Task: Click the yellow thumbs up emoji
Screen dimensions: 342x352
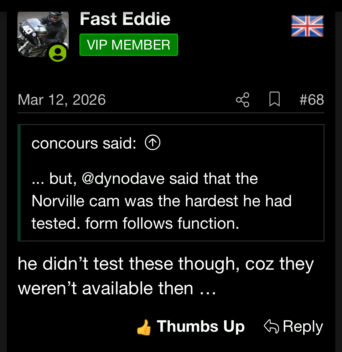Action: [x=144, y=327]
